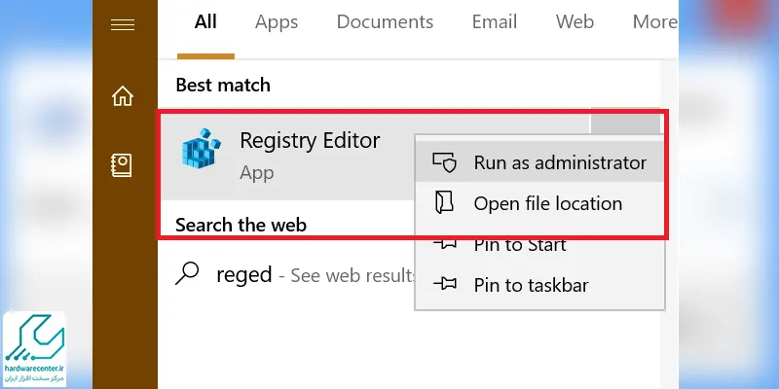
Task: Open the notebook icon in sidebar
Action: pyautogui.click(x=122, y=165)
